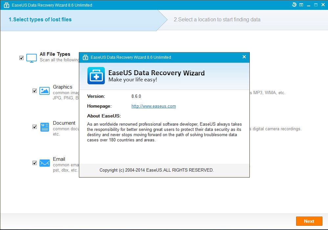Click the Make your life easy! tagline
Screen dimensions: 328x230
tap(133, 80)
